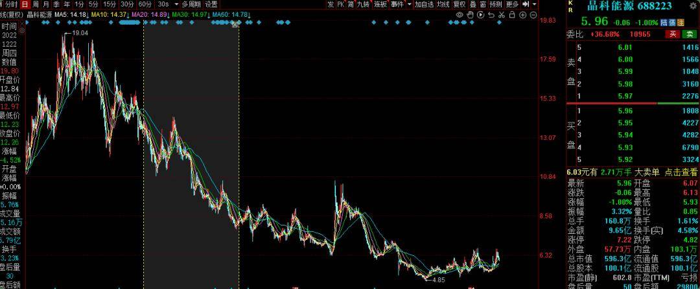Image resolution: width=700 pixels, height=289 pixels.
Task: Click the 债 badge next to price change
Action: coord(672,22)
